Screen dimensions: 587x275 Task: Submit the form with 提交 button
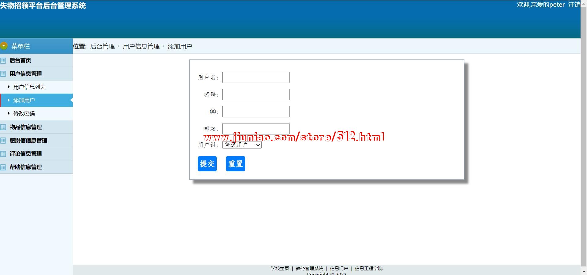click(x=207, y=164)
